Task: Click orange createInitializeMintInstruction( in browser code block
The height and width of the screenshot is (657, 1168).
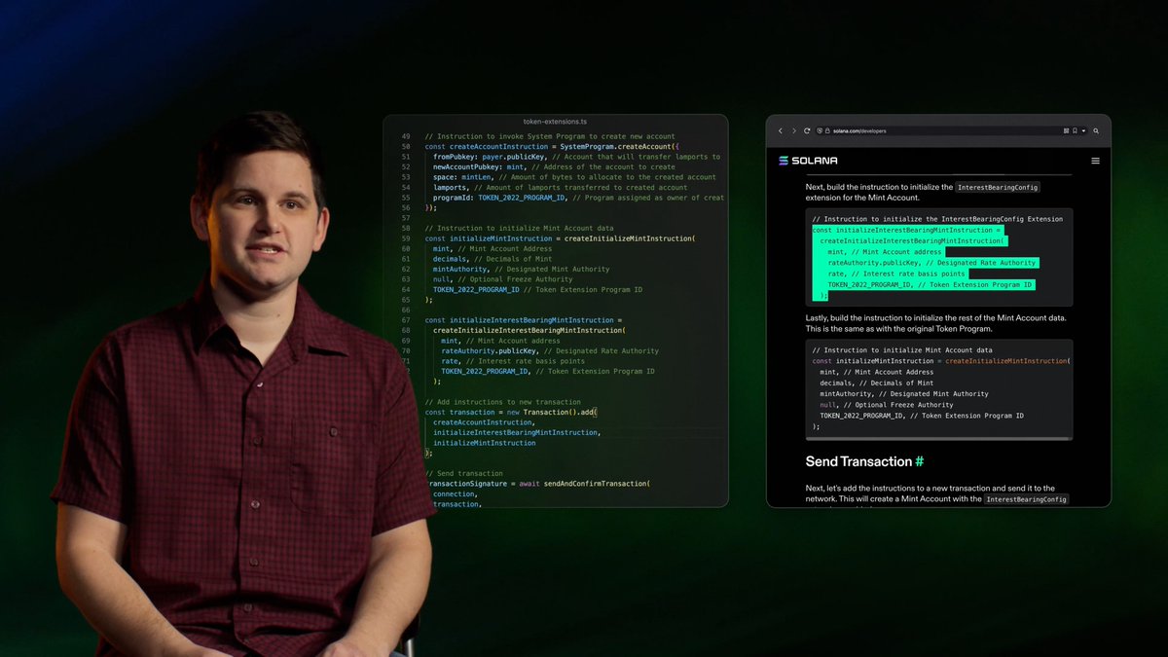Action: click(1007, 361)
